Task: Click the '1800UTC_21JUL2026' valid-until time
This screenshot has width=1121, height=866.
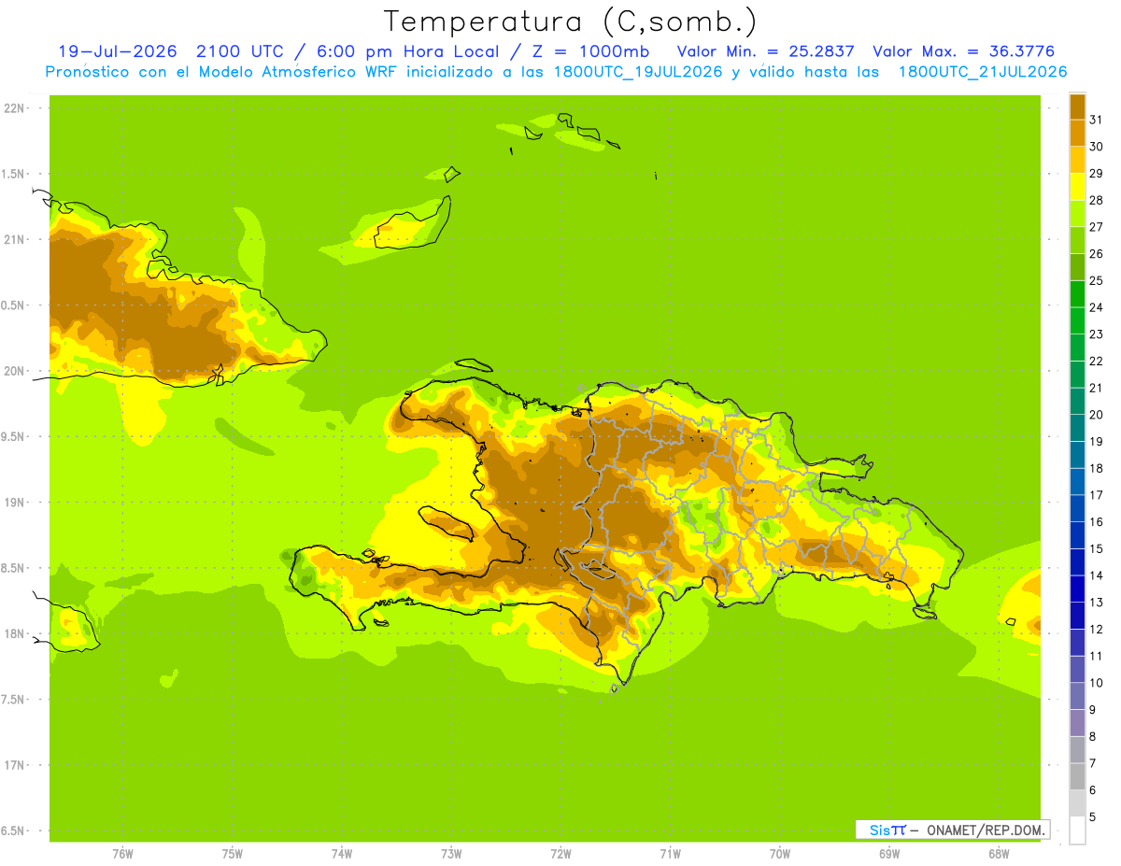Action: 983,72
